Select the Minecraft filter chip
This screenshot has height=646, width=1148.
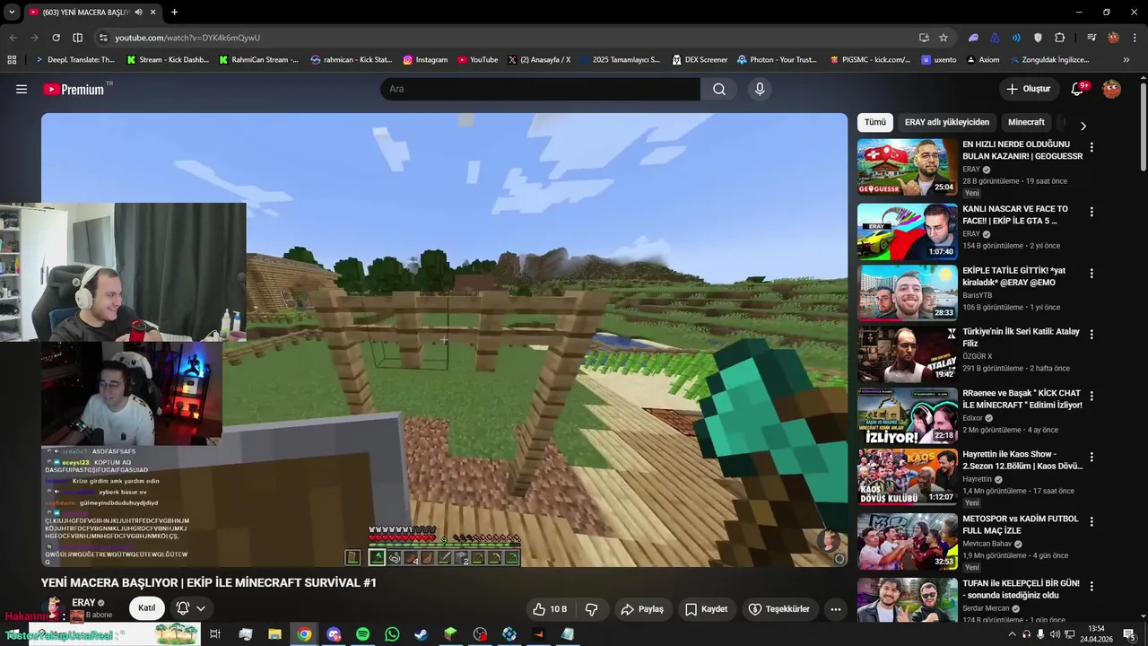tap(1026, 122)
